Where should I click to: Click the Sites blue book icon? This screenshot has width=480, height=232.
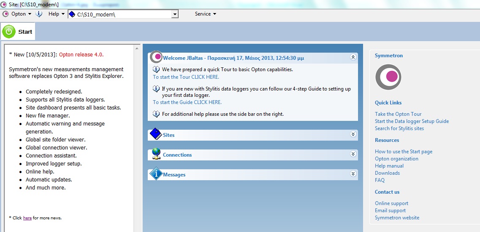(156, 134)
